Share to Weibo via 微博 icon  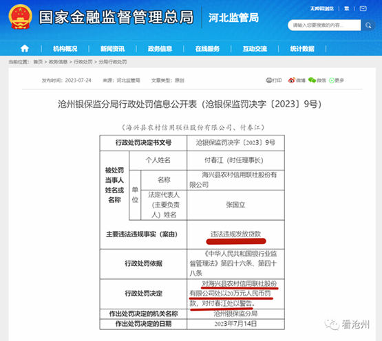(x=297, y=80)
